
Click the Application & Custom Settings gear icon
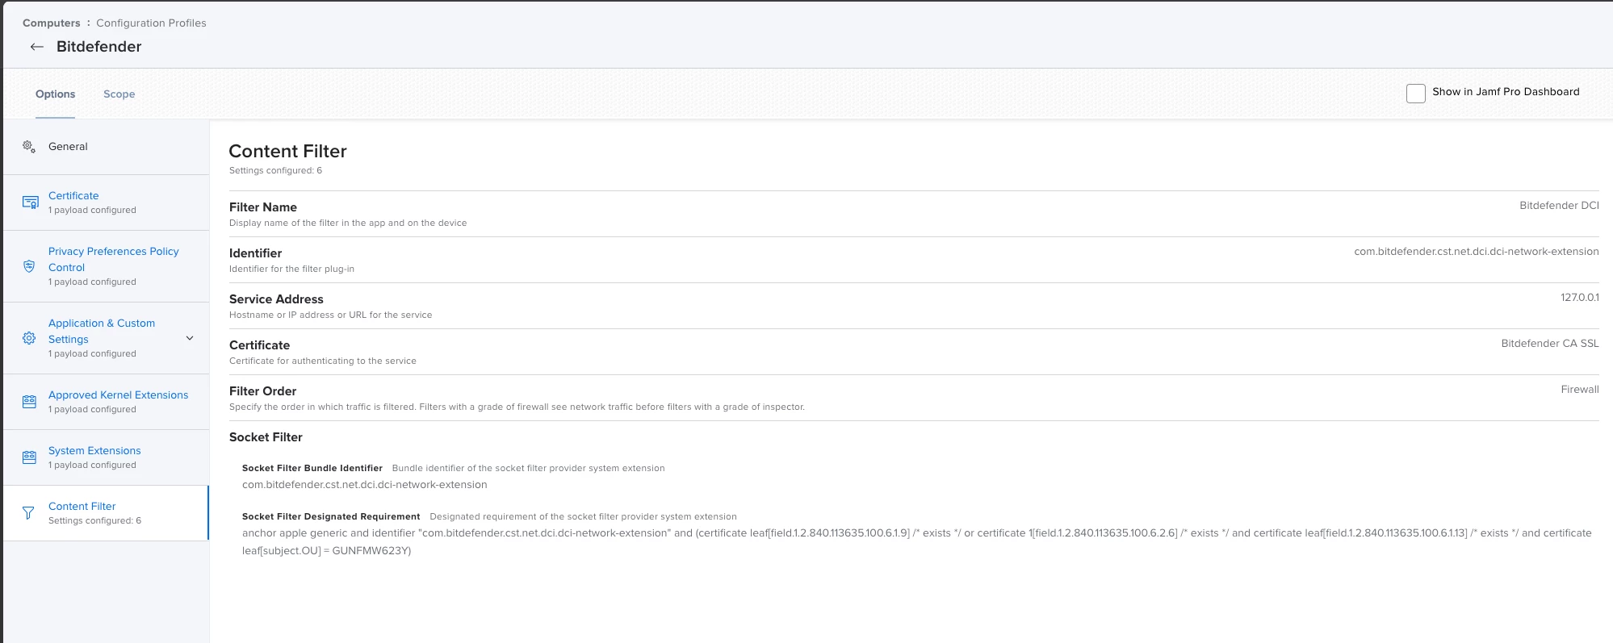(29, 338)
